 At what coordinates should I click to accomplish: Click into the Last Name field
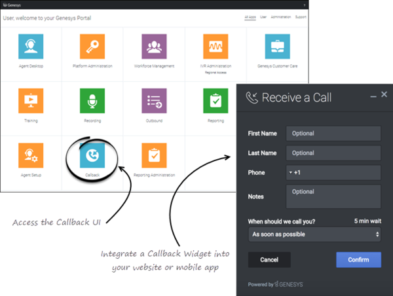click(x=333, y=153)
